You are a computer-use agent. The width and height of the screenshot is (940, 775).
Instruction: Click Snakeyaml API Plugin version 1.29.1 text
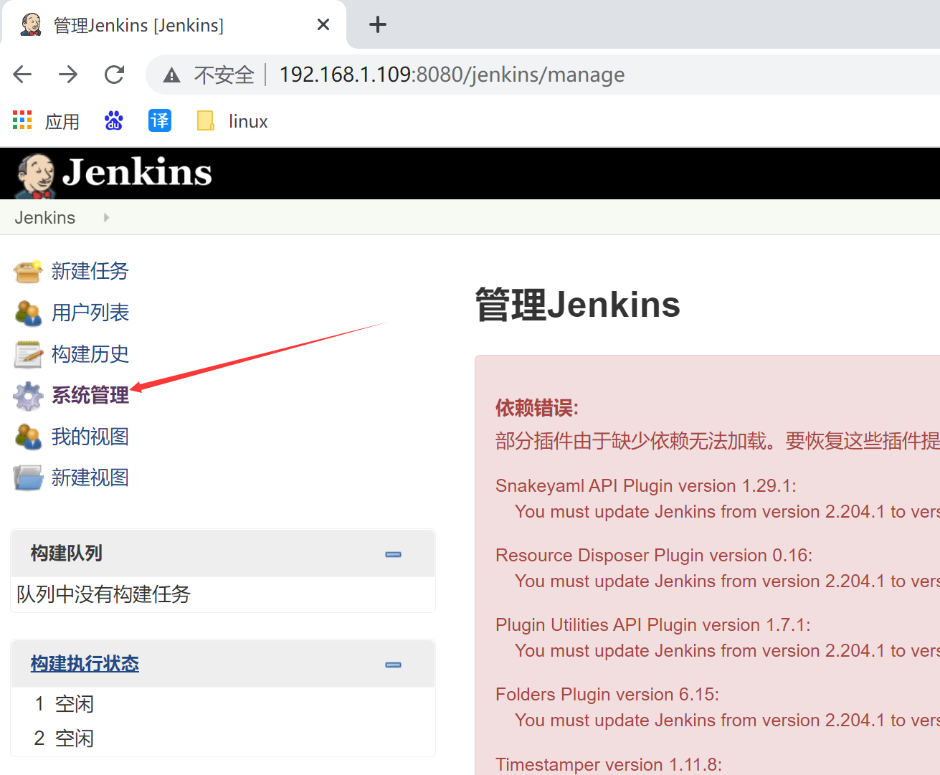tap(646, 486)
